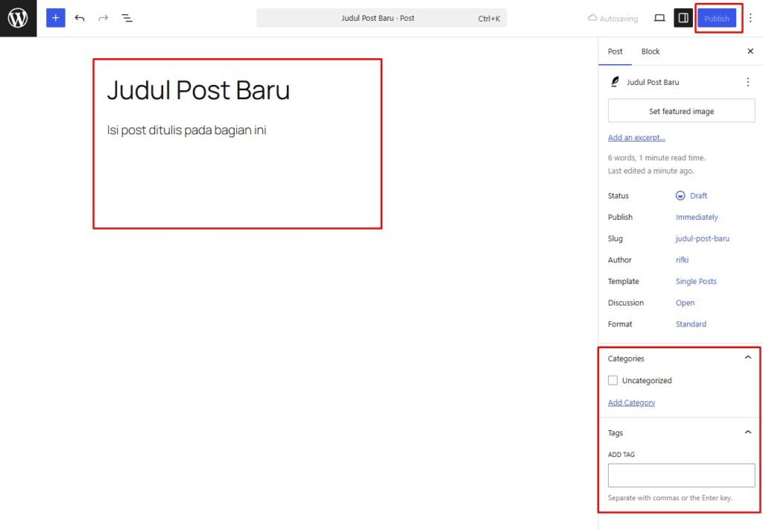
Task: Click the word count and read time text
Action: [x=656, y=158]
